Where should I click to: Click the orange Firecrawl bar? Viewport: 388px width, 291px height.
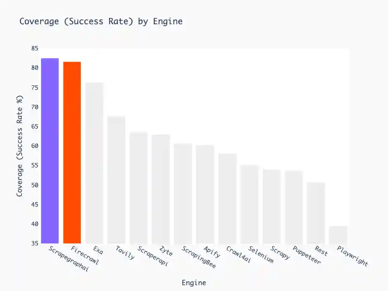tap(72, 152)
